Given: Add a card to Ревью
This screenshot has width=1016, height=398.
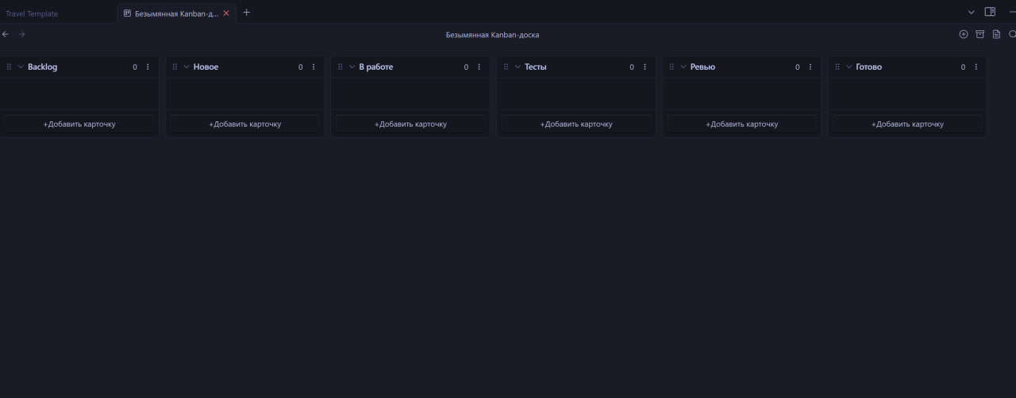Looking at the screenshot, I should pyautogui.click(x=741, y=124).
